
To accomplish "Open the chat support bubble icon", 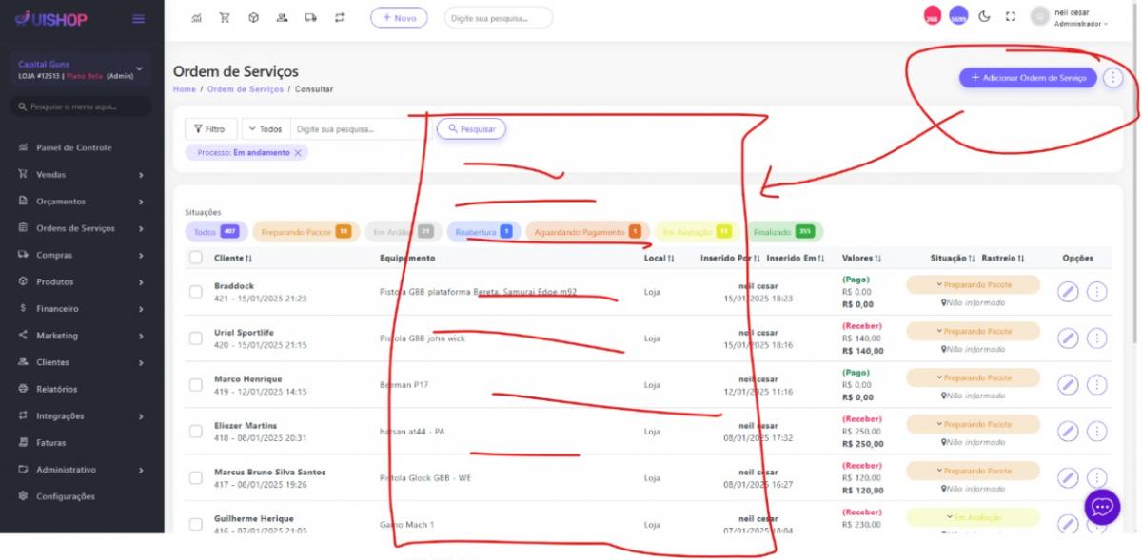I will coord(1101,507).
